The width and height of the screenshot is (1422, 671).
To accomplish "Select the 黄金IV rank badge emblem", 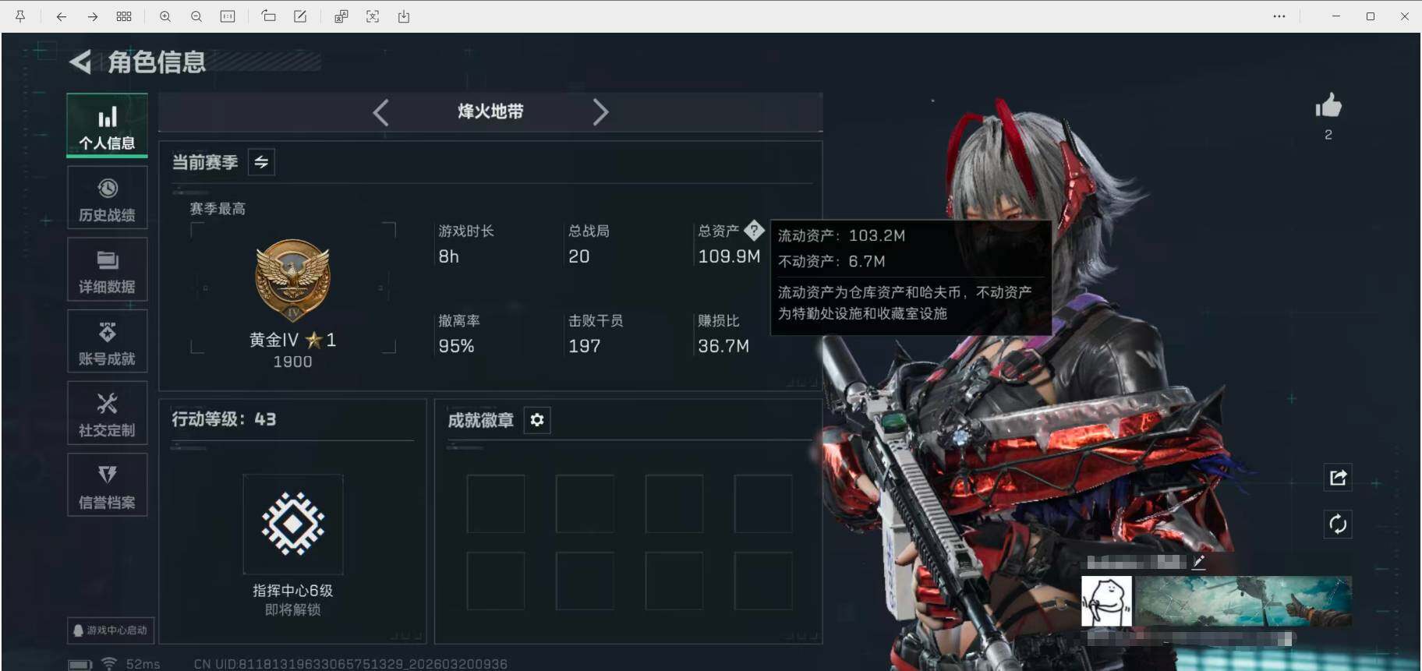I will (293, 281).
